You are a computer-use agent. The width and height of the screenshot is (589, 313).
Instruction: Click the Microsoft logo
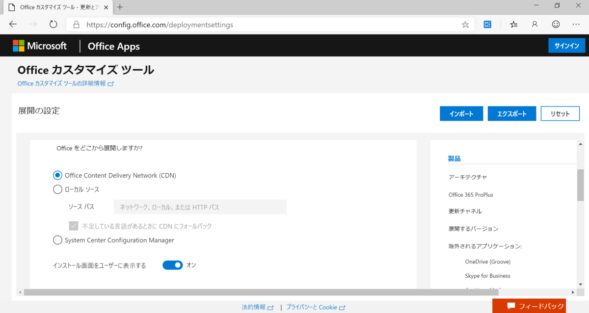tap(40, 46)
